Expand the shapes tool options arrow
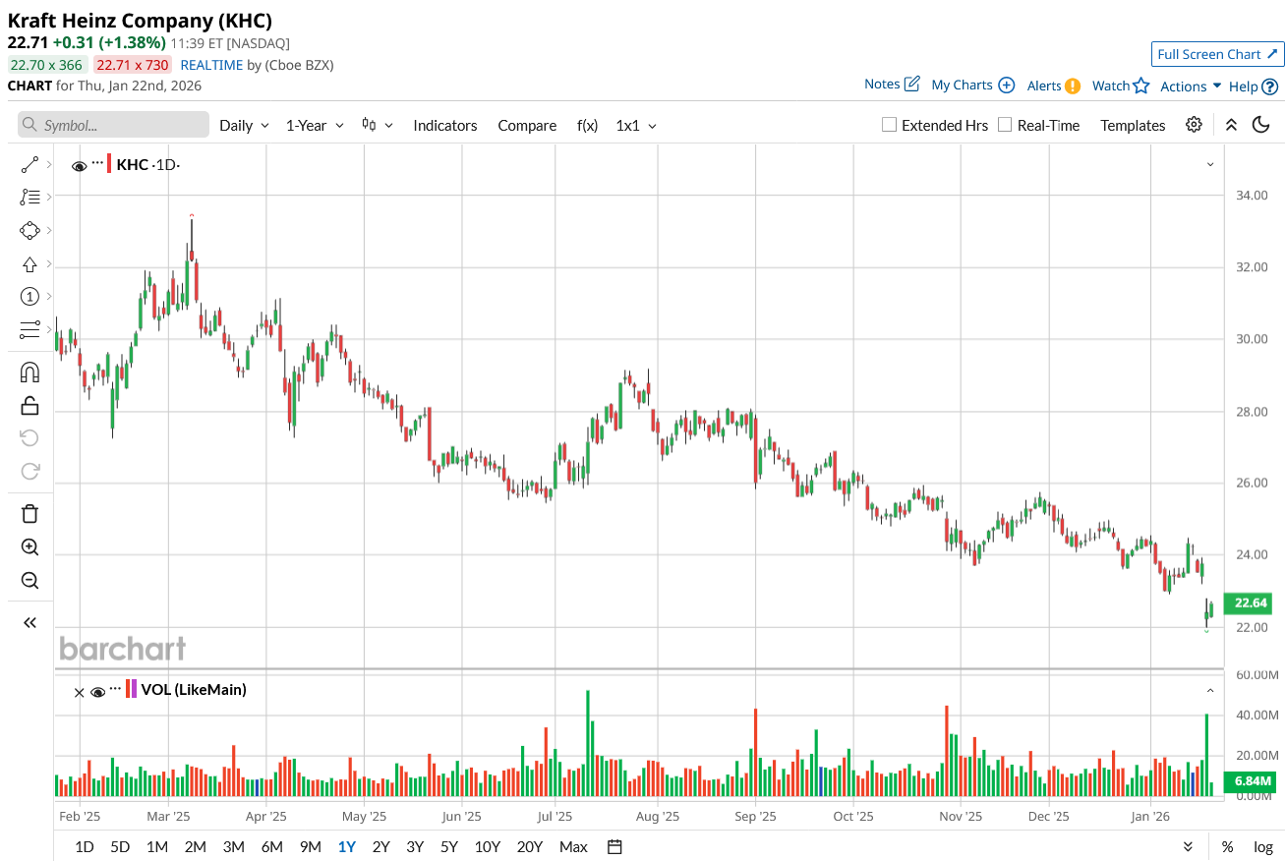This screenshot has height=861, width=1286. point(49,231)
